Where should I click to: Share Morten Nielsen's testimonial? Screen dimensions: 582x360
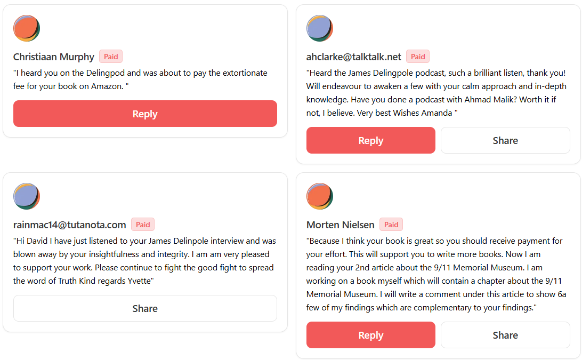pos(505,335)
